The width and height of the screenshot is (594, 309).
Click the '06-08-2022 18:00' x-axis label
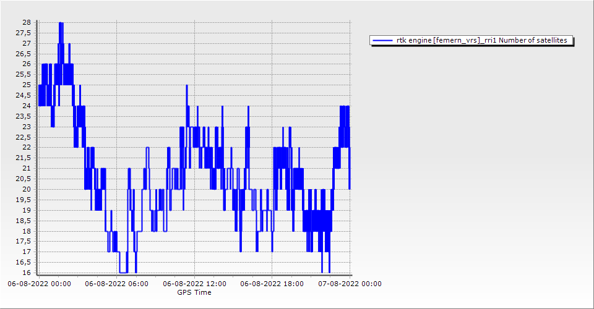click(x=272, y=284)
